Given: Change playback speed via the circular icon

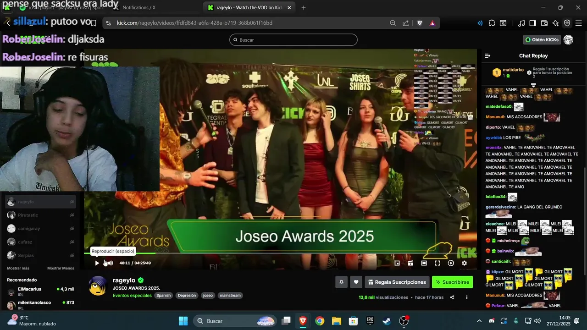Looking at the screenshot, I should click(451, 263).
